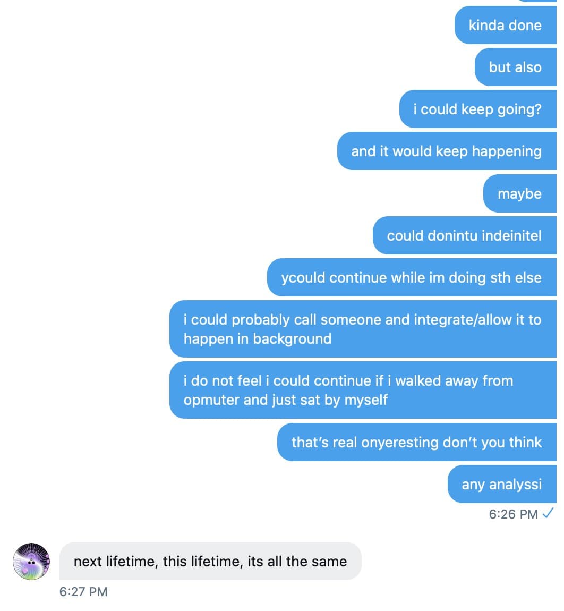Click the 6:26 PM sent timestamp
Screen dimensions: 564x611
coord(513,514)
